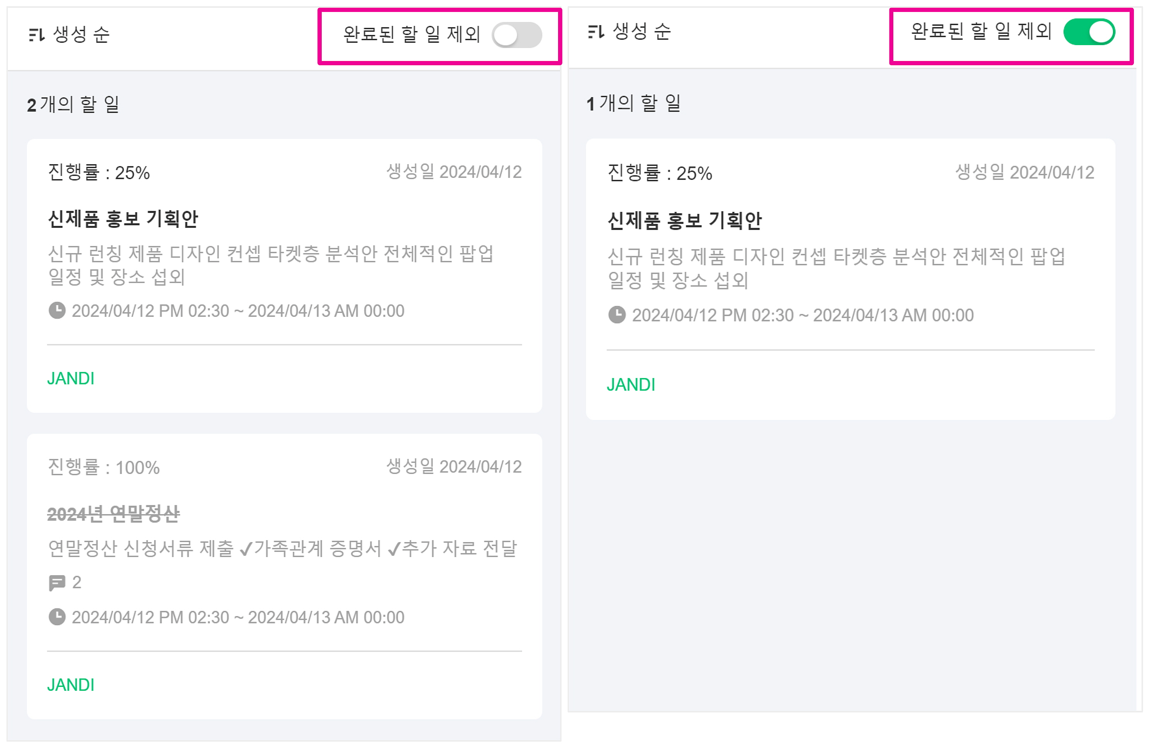Image resolution: width=1154 pixels, height=749 pixels.
Task: Click the sort icon in the 1개의 할 일 panel
Action: pos(596,32)
